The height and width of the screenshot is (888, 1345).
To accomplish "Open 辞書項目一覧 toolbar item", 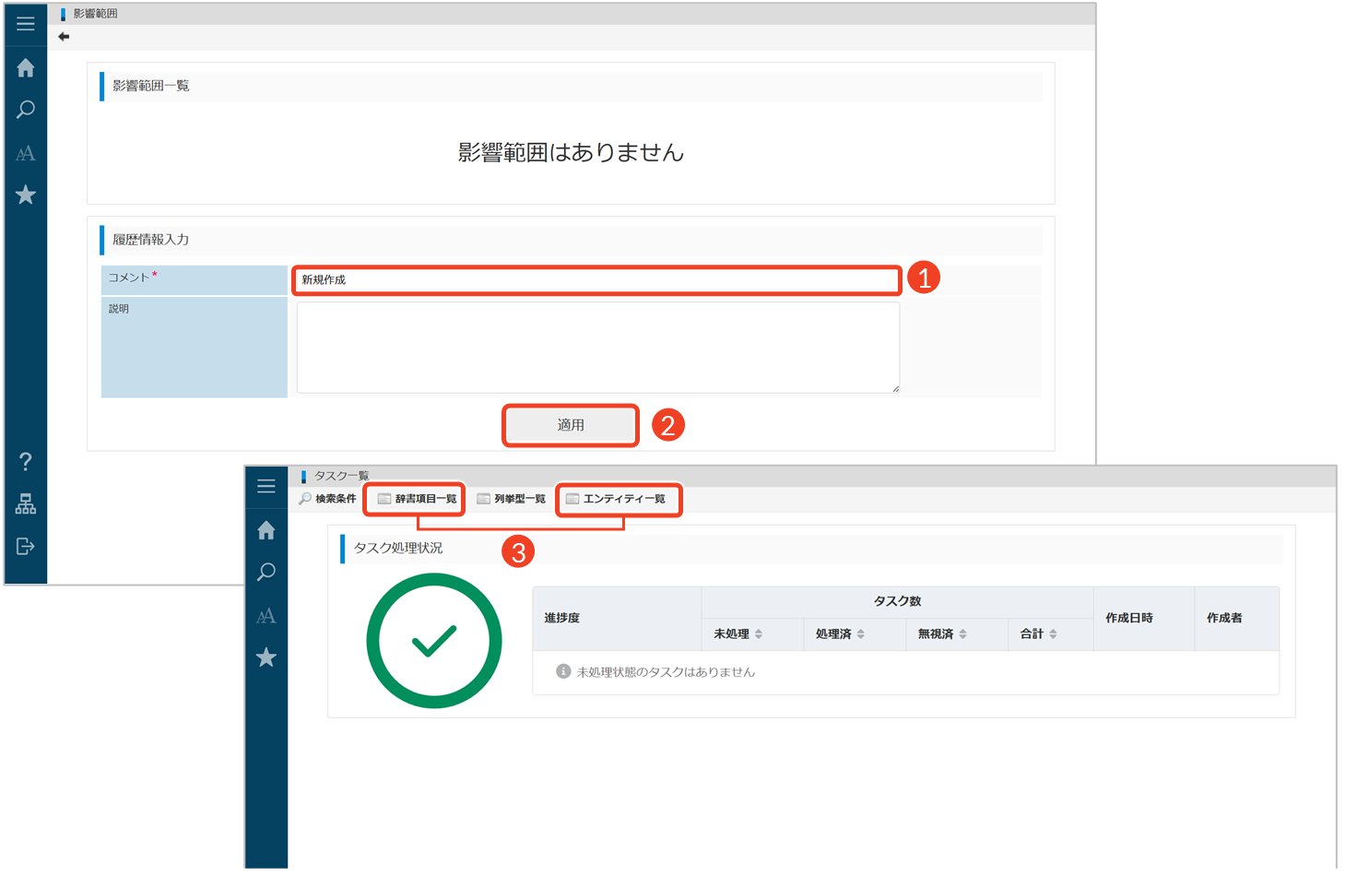I will (417, 499).
